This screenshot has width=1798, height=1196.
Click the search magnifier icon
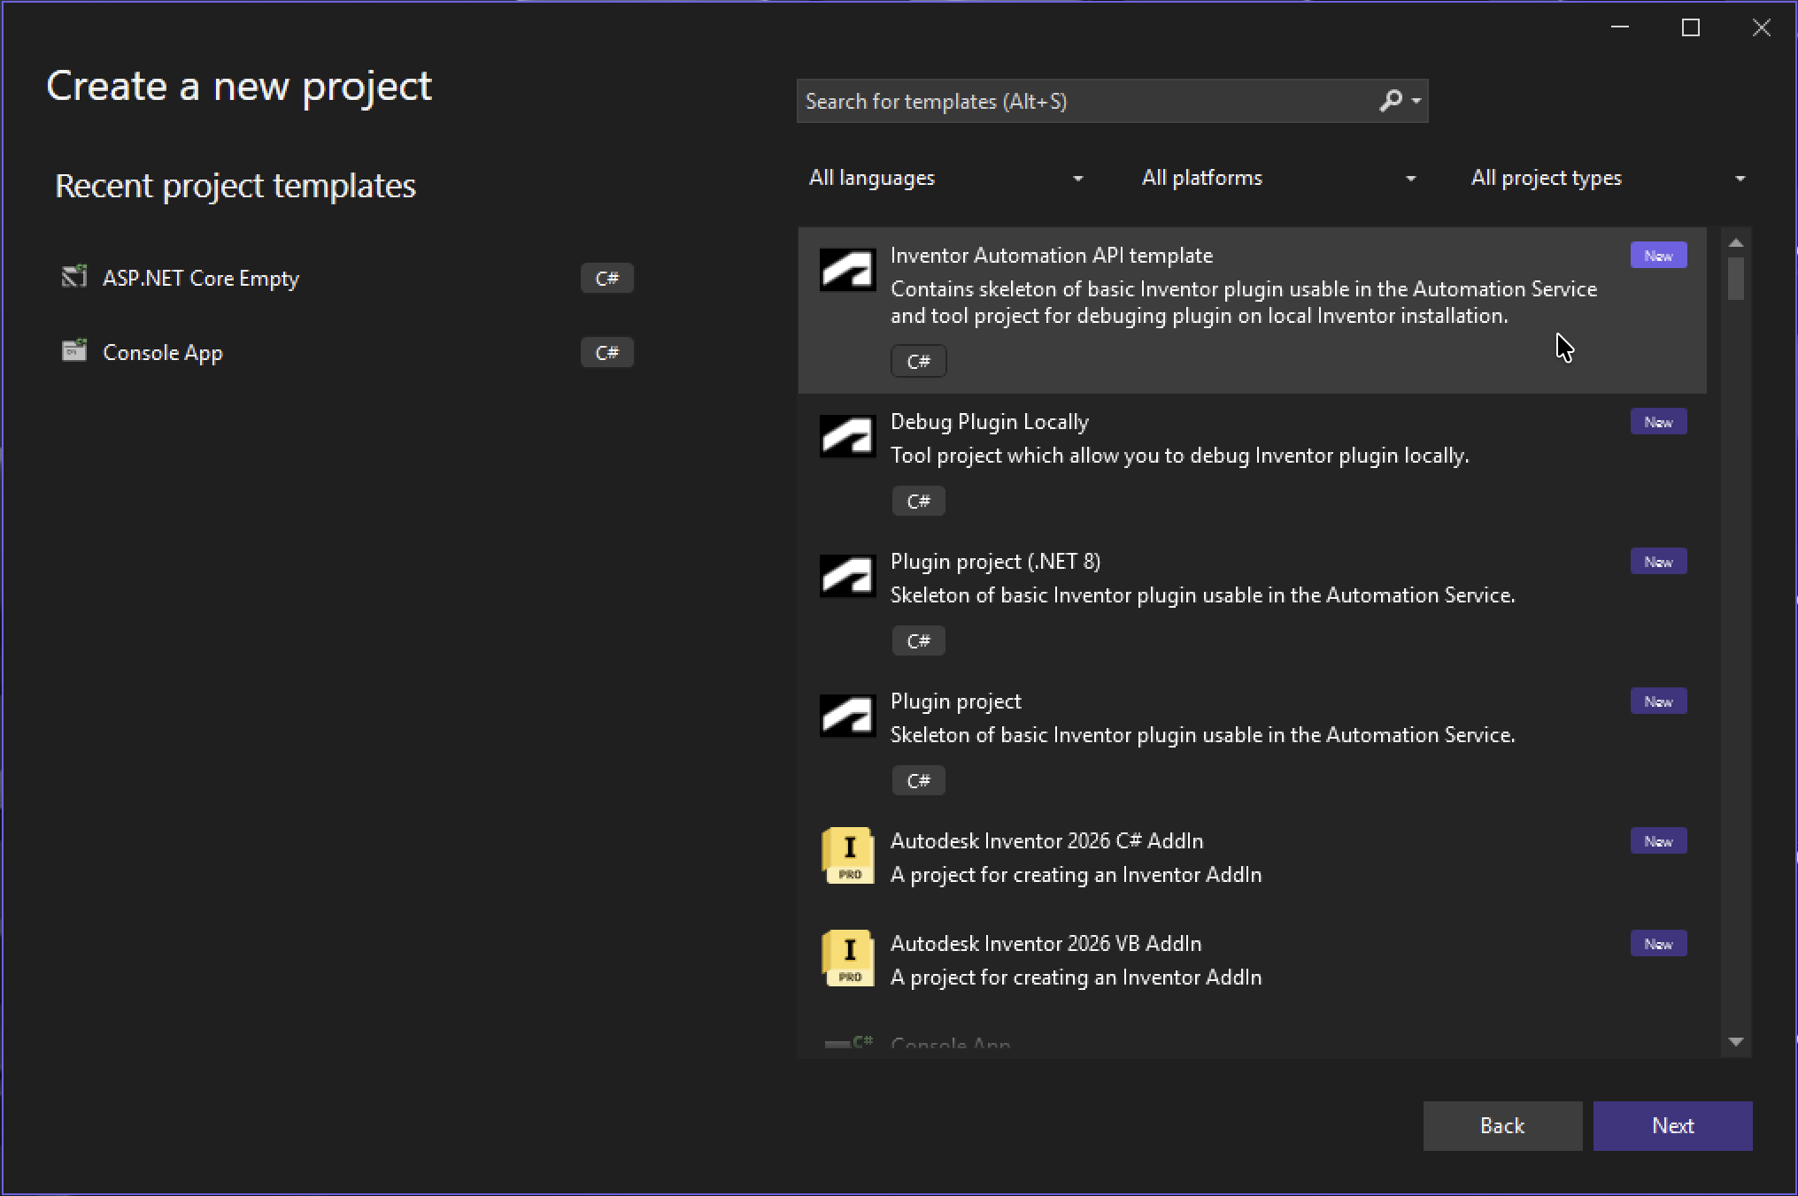1391,101
